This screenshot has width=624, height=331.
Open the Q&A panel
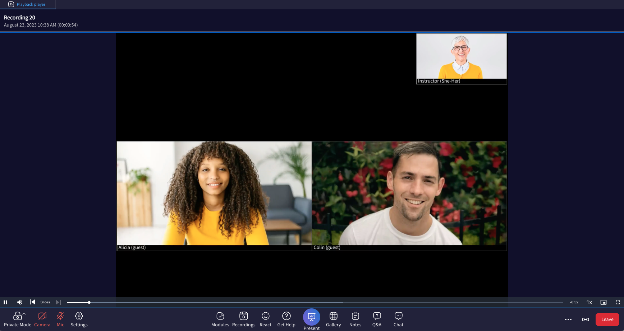tap(377, 319)
